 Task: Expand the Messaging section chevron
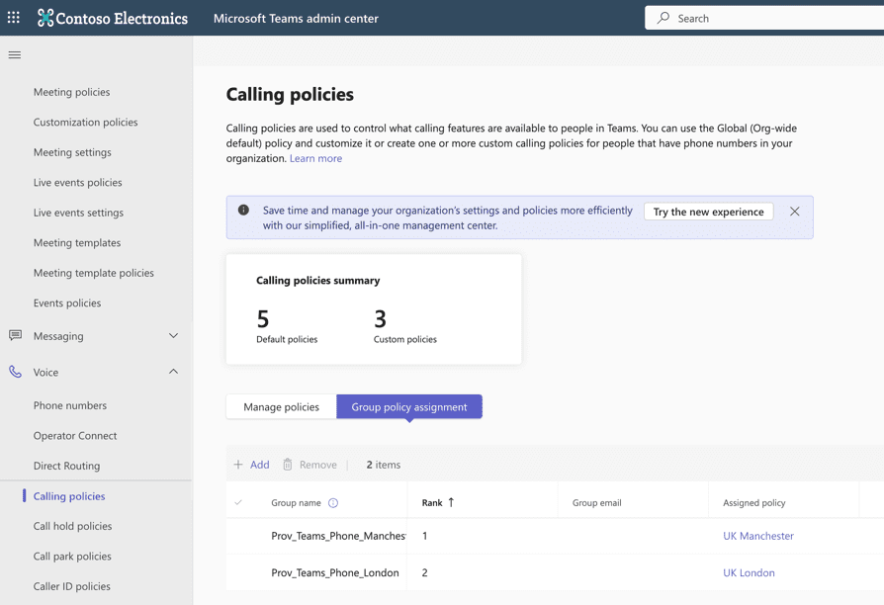click(x=174, y=336)
